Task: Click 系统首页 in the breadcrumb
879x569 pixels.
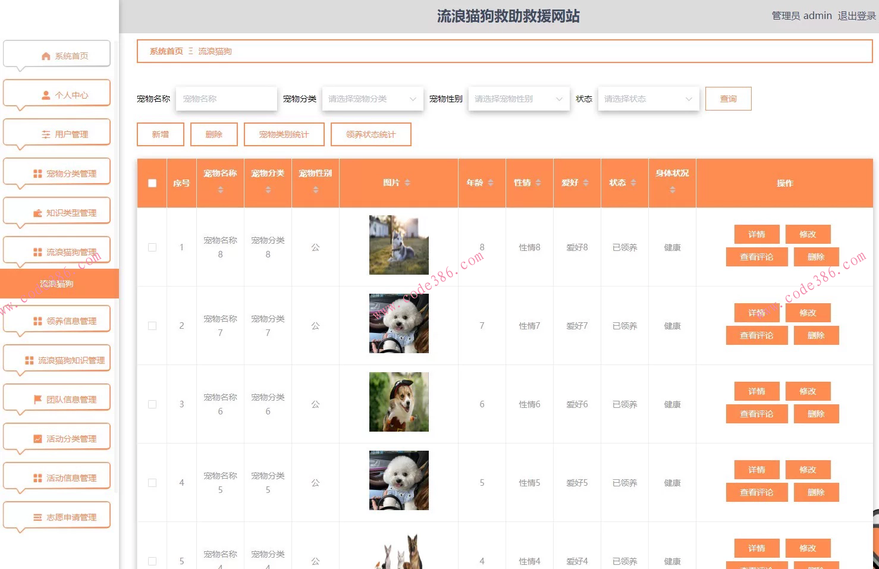Action: click(x=167, y=51)
